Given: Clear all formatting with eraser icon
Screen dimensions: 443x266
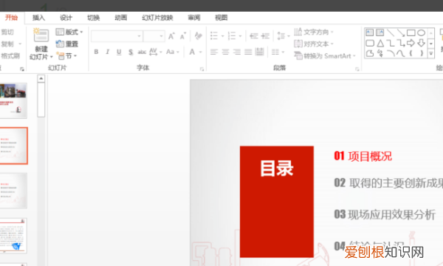Looking at the screenshot, I should pos(199,36).
